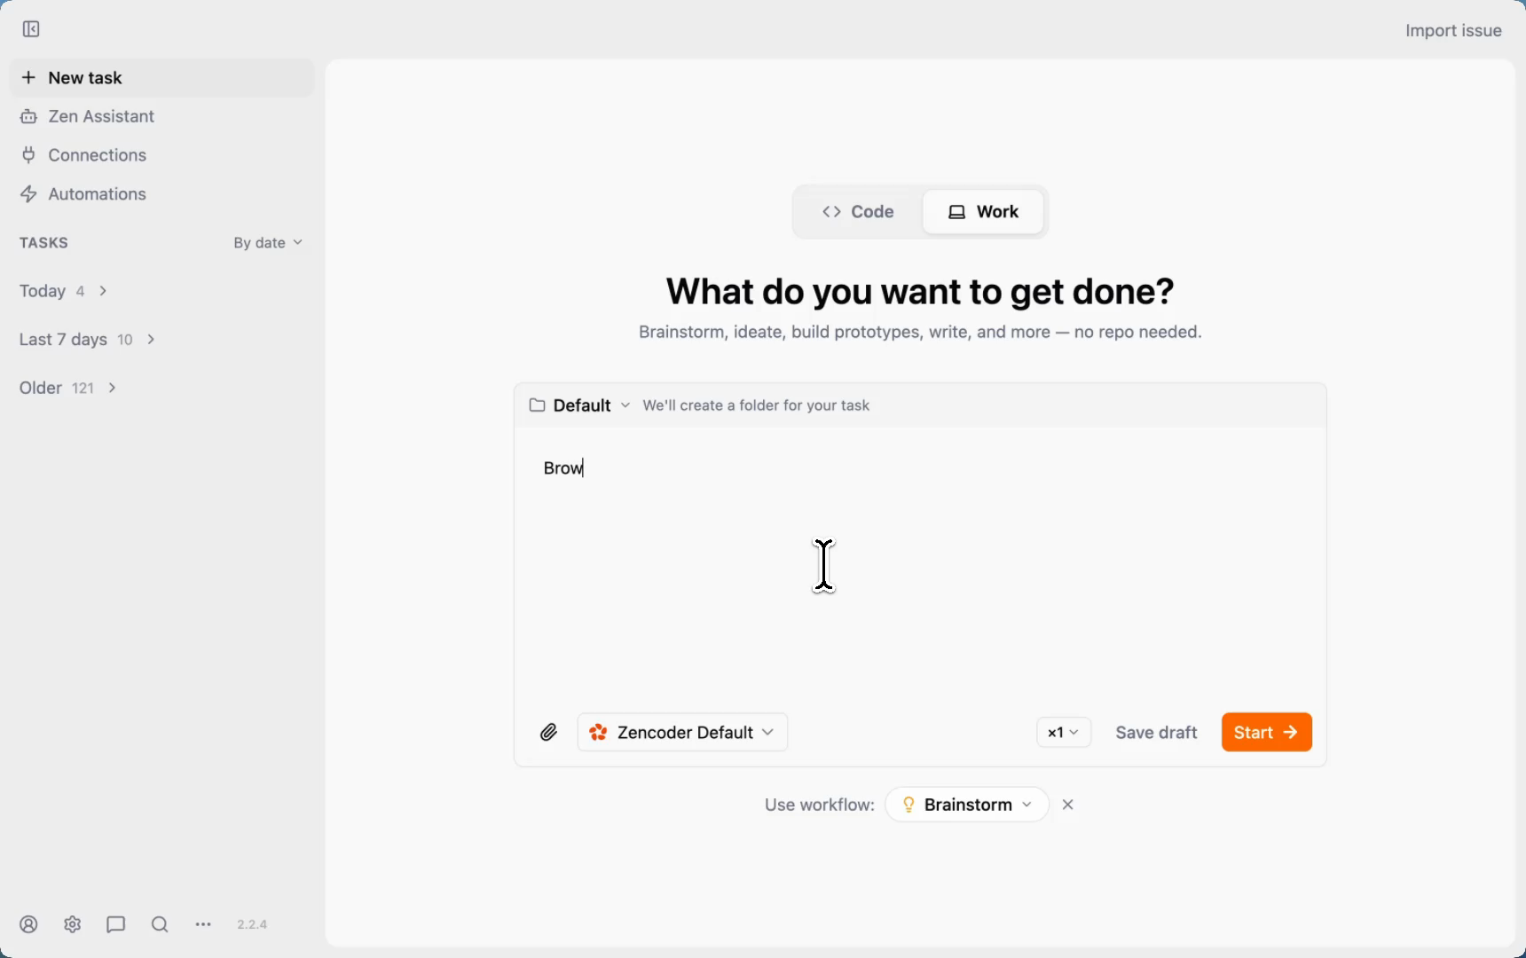Open the Default folder dropdown
This screenshot has width=1526, height=958.
(x=580, y=405)
